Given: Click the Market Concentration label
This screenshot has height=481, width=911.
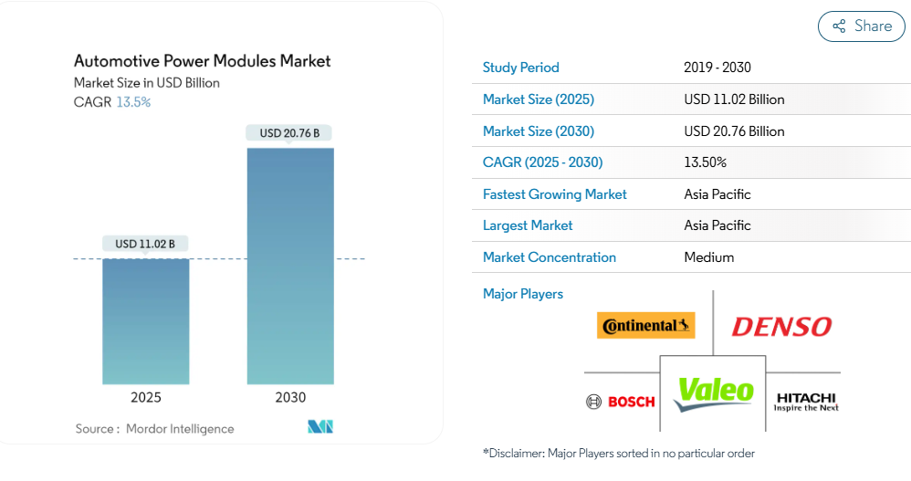Looking at the screenshot, I should tap(549, 257).
